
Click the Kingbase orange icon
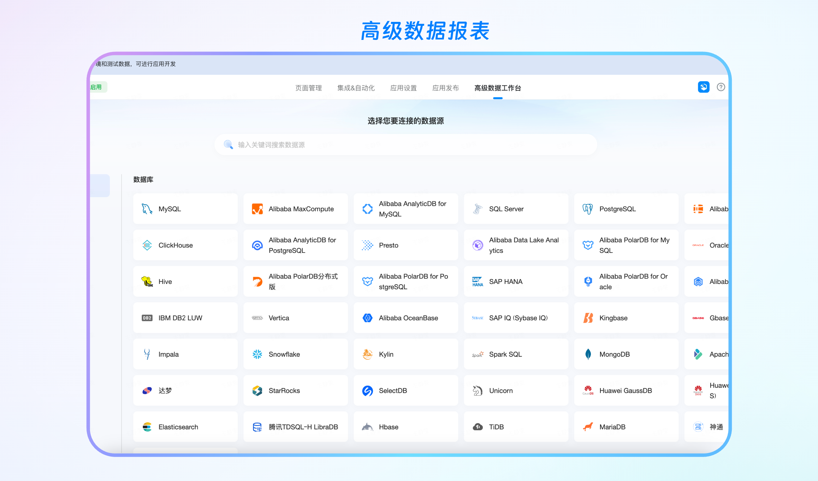(588, 318)
